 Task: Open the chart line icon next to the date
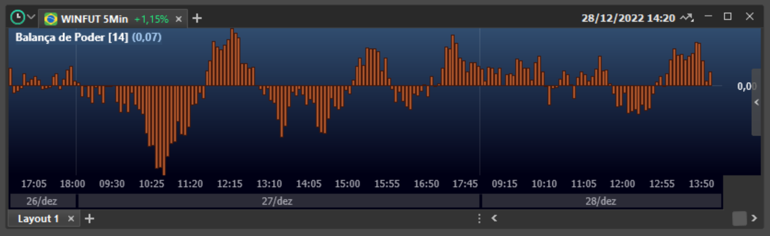[x=686, y=18]
